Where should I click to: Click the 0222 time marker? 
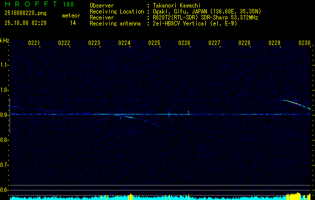point(64,42)
